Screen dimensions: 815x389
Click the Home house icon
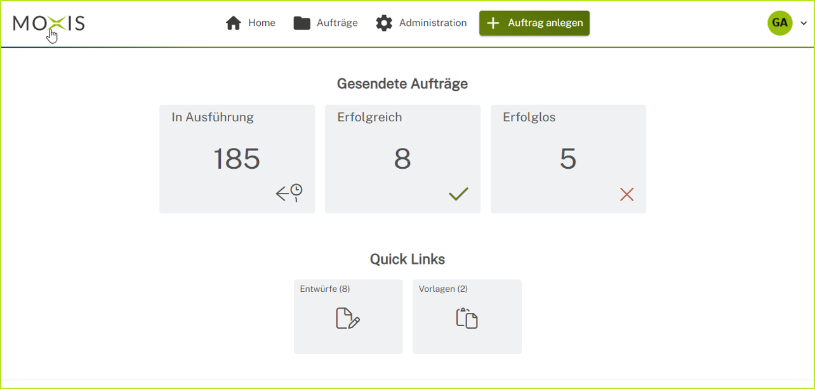[x=234, y=22]
